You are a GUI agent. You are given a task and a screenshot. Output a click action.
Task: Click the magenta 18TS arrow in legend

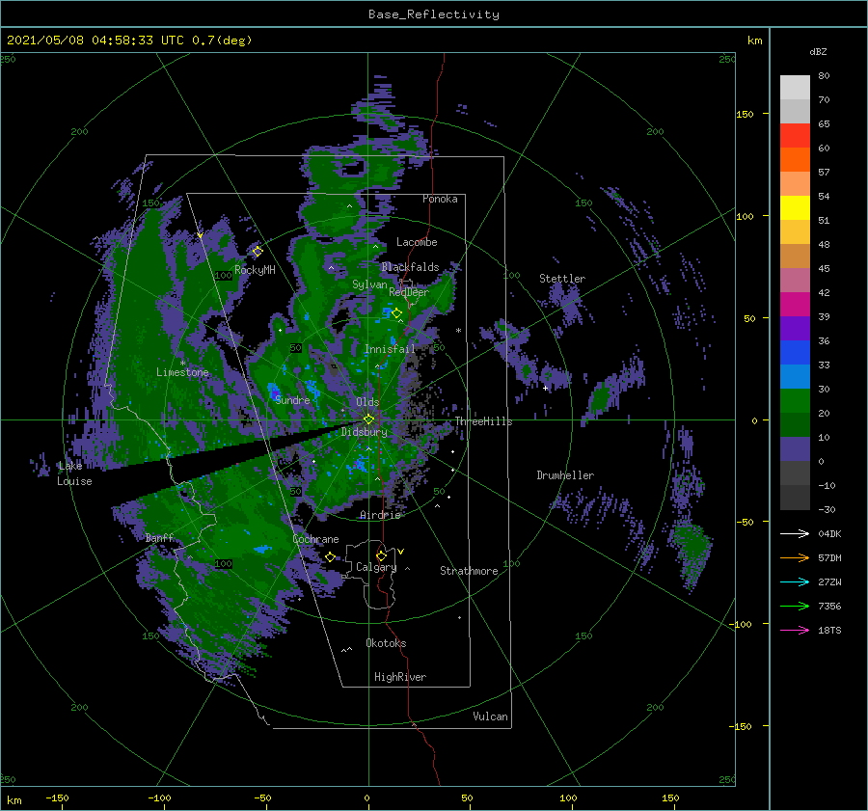(795, 630)
